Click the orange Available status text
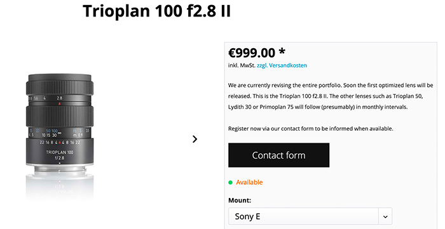This screenshot has height=229, width=445. 249,182
